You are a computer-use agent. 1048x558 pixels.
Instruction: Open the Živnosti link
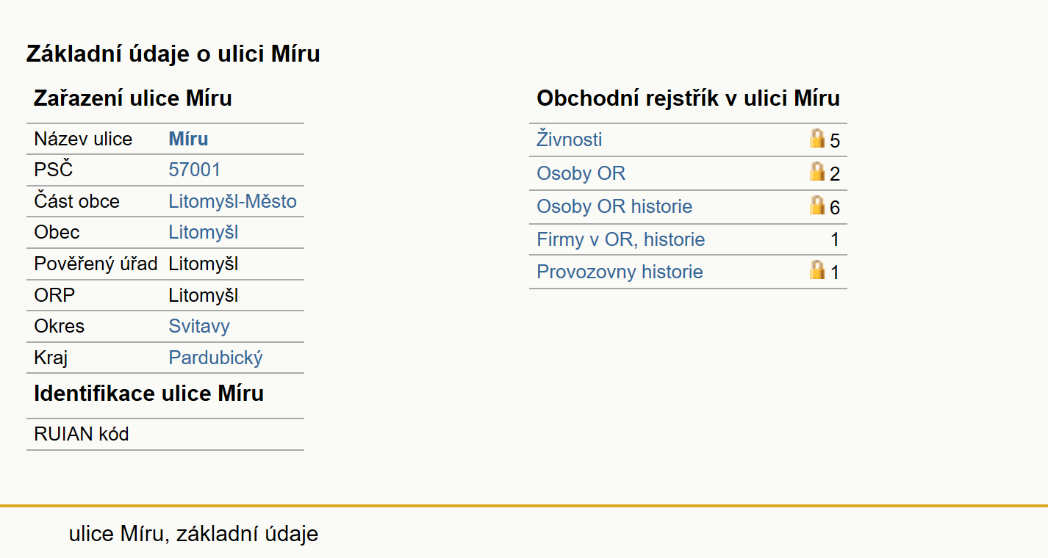click(570, 139)
